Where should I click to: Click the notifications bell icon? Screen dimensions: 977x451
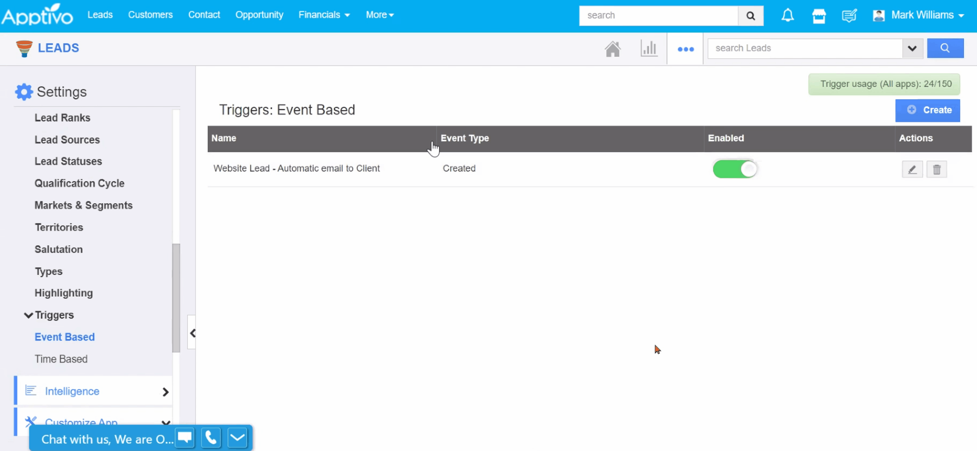point(787,15)
